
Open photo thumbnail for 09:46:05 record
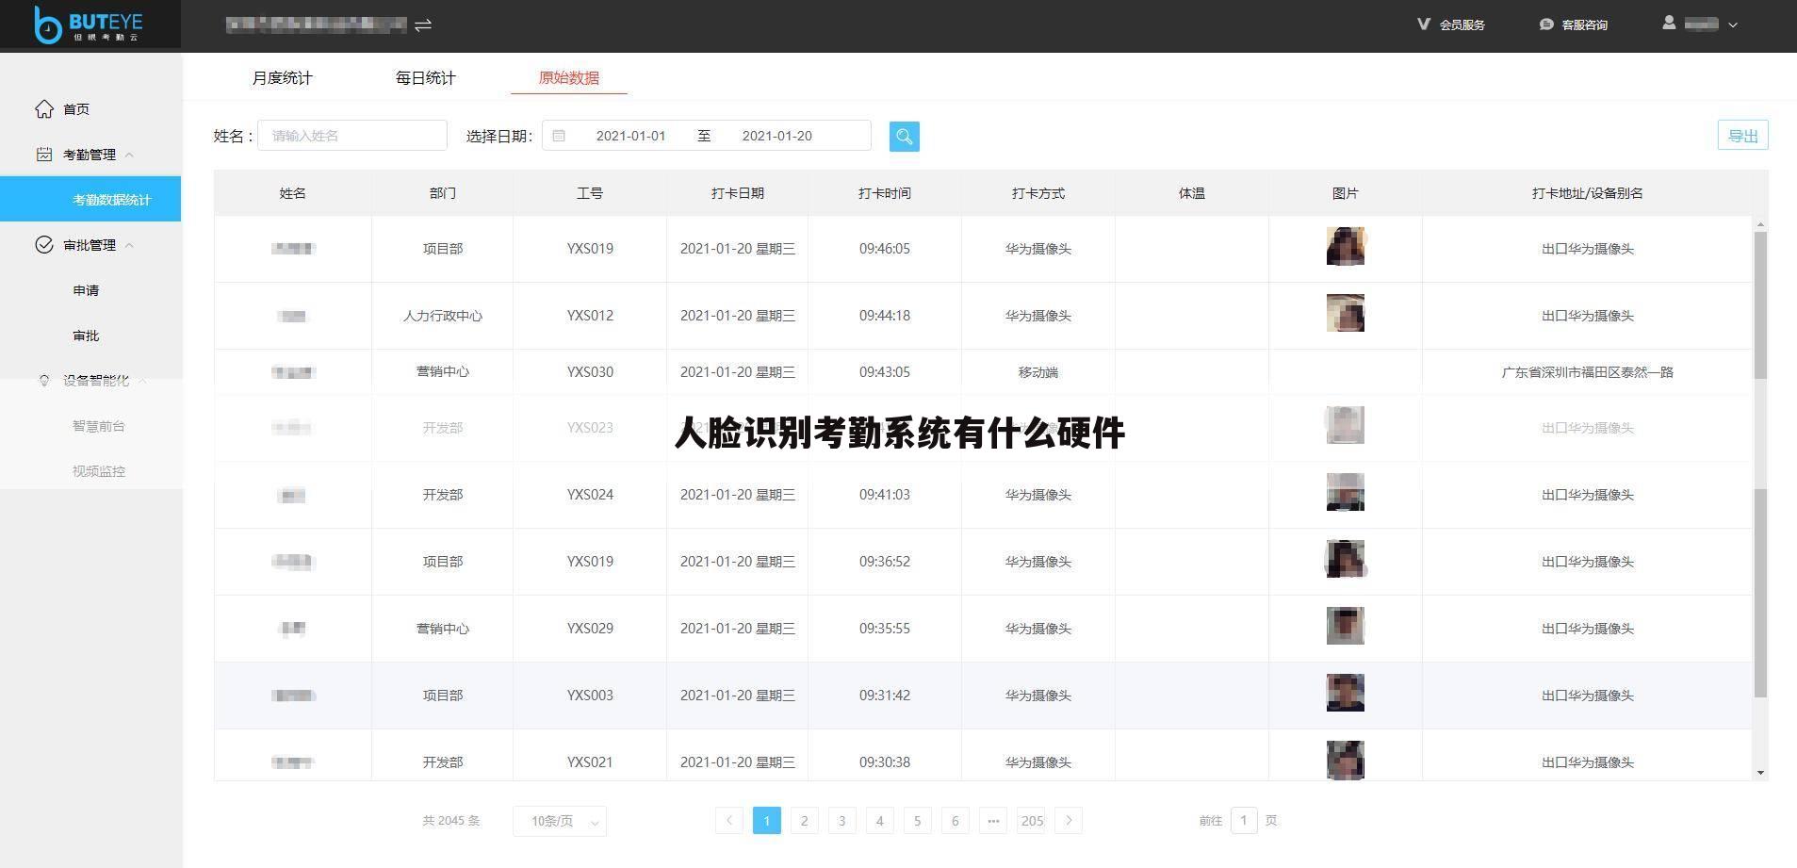point(1345,246)
